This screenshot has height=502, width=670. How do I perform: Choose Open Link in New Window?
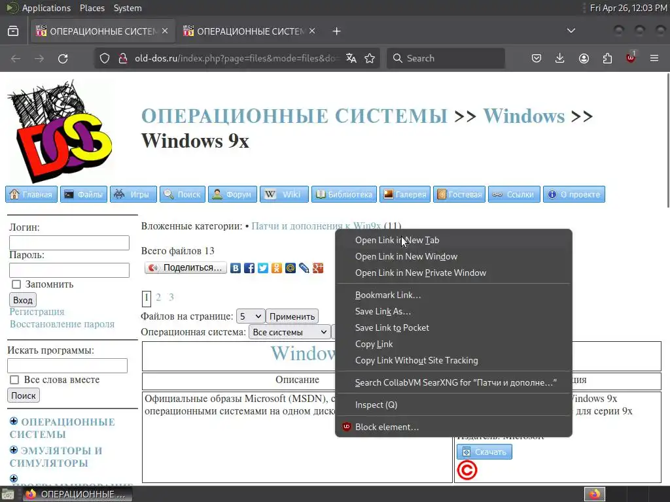[x=454, y=256]
